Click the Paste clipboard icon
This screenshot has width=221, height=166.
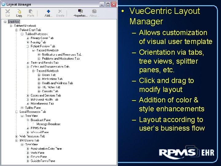[x=31, y=11]
